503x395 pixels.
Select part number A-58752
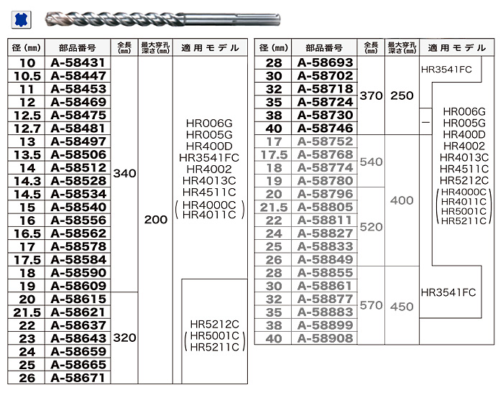point(325,141)
